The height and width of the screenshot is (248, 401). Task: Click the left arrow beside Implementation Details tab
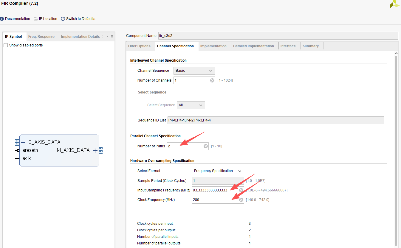[103, 37]
